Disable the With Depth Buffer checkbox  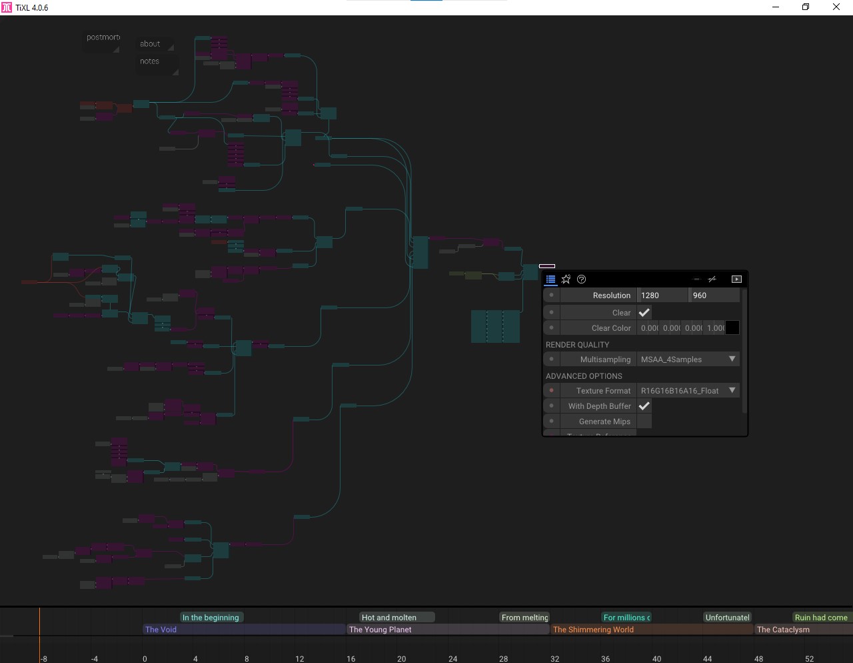tap(644, 406)
